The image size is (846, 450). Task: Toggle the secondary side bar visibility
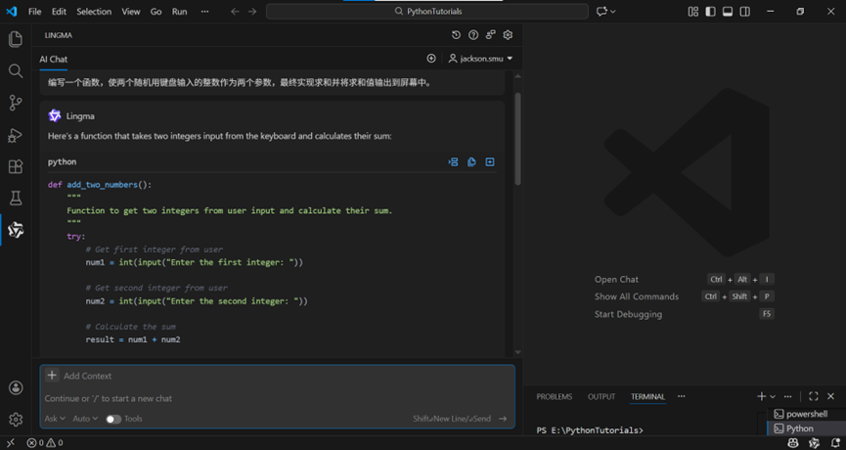(x=745, y=12)
